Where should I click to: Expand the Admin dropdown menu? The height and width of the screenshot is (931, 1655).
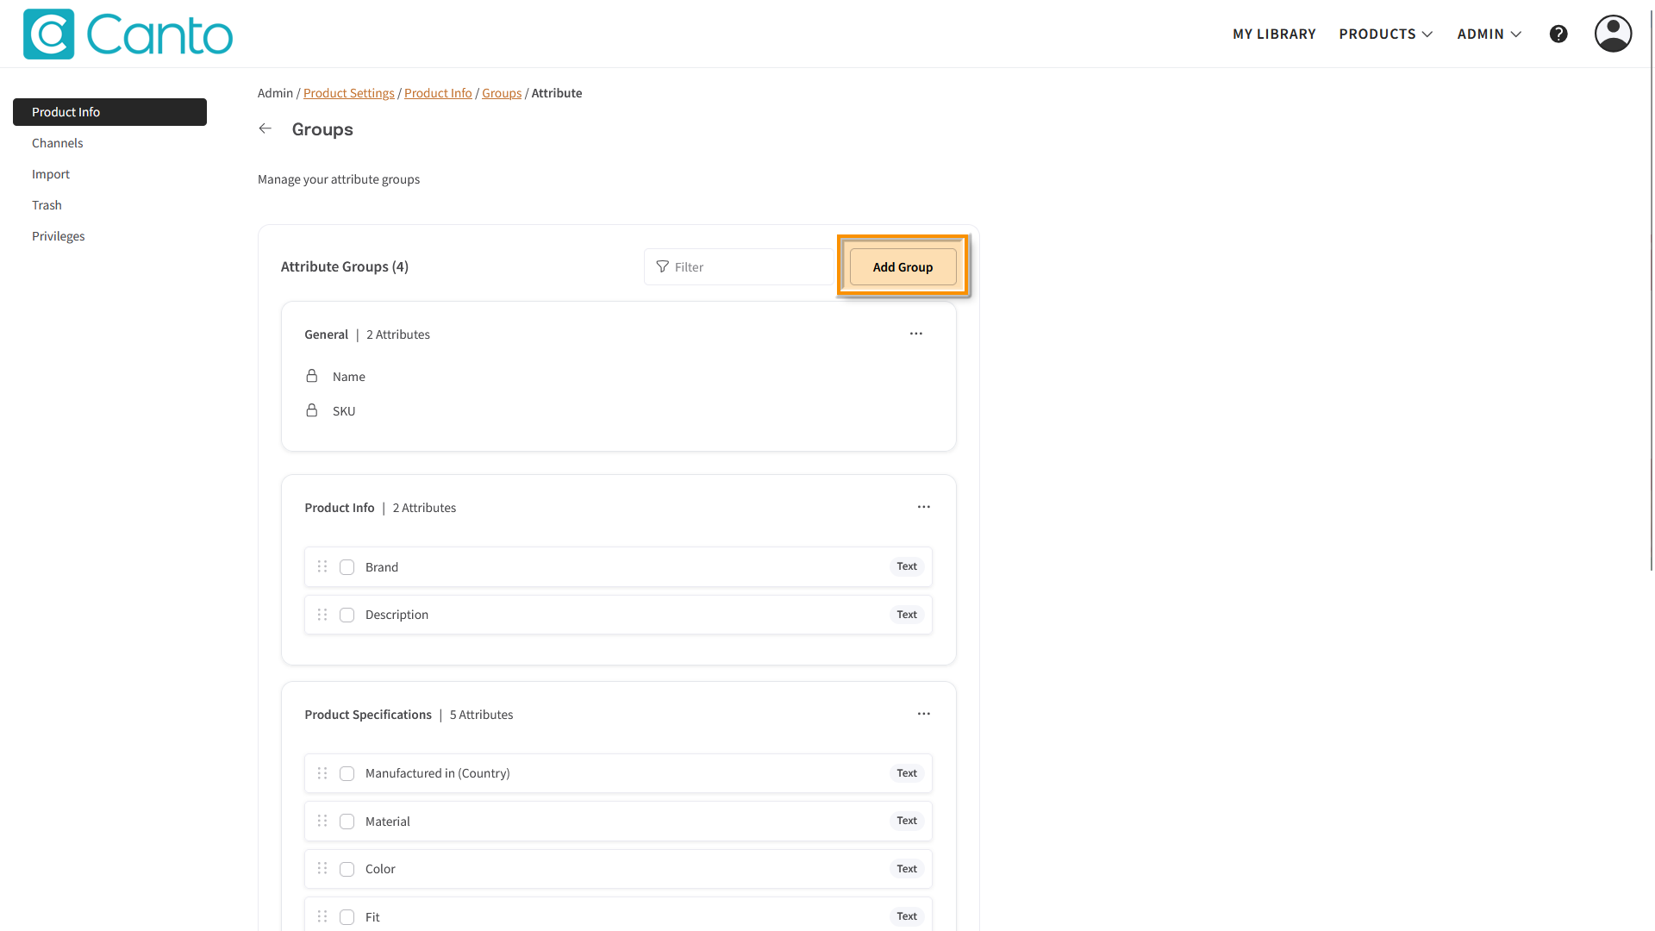(1489, 34)
